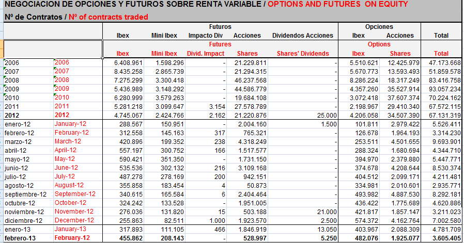Select the 'enero-12' row label

tap(18, 124)
